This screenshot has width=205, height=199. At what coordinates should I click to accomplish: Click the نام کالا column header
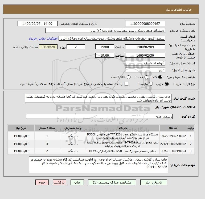coord(123,128)
